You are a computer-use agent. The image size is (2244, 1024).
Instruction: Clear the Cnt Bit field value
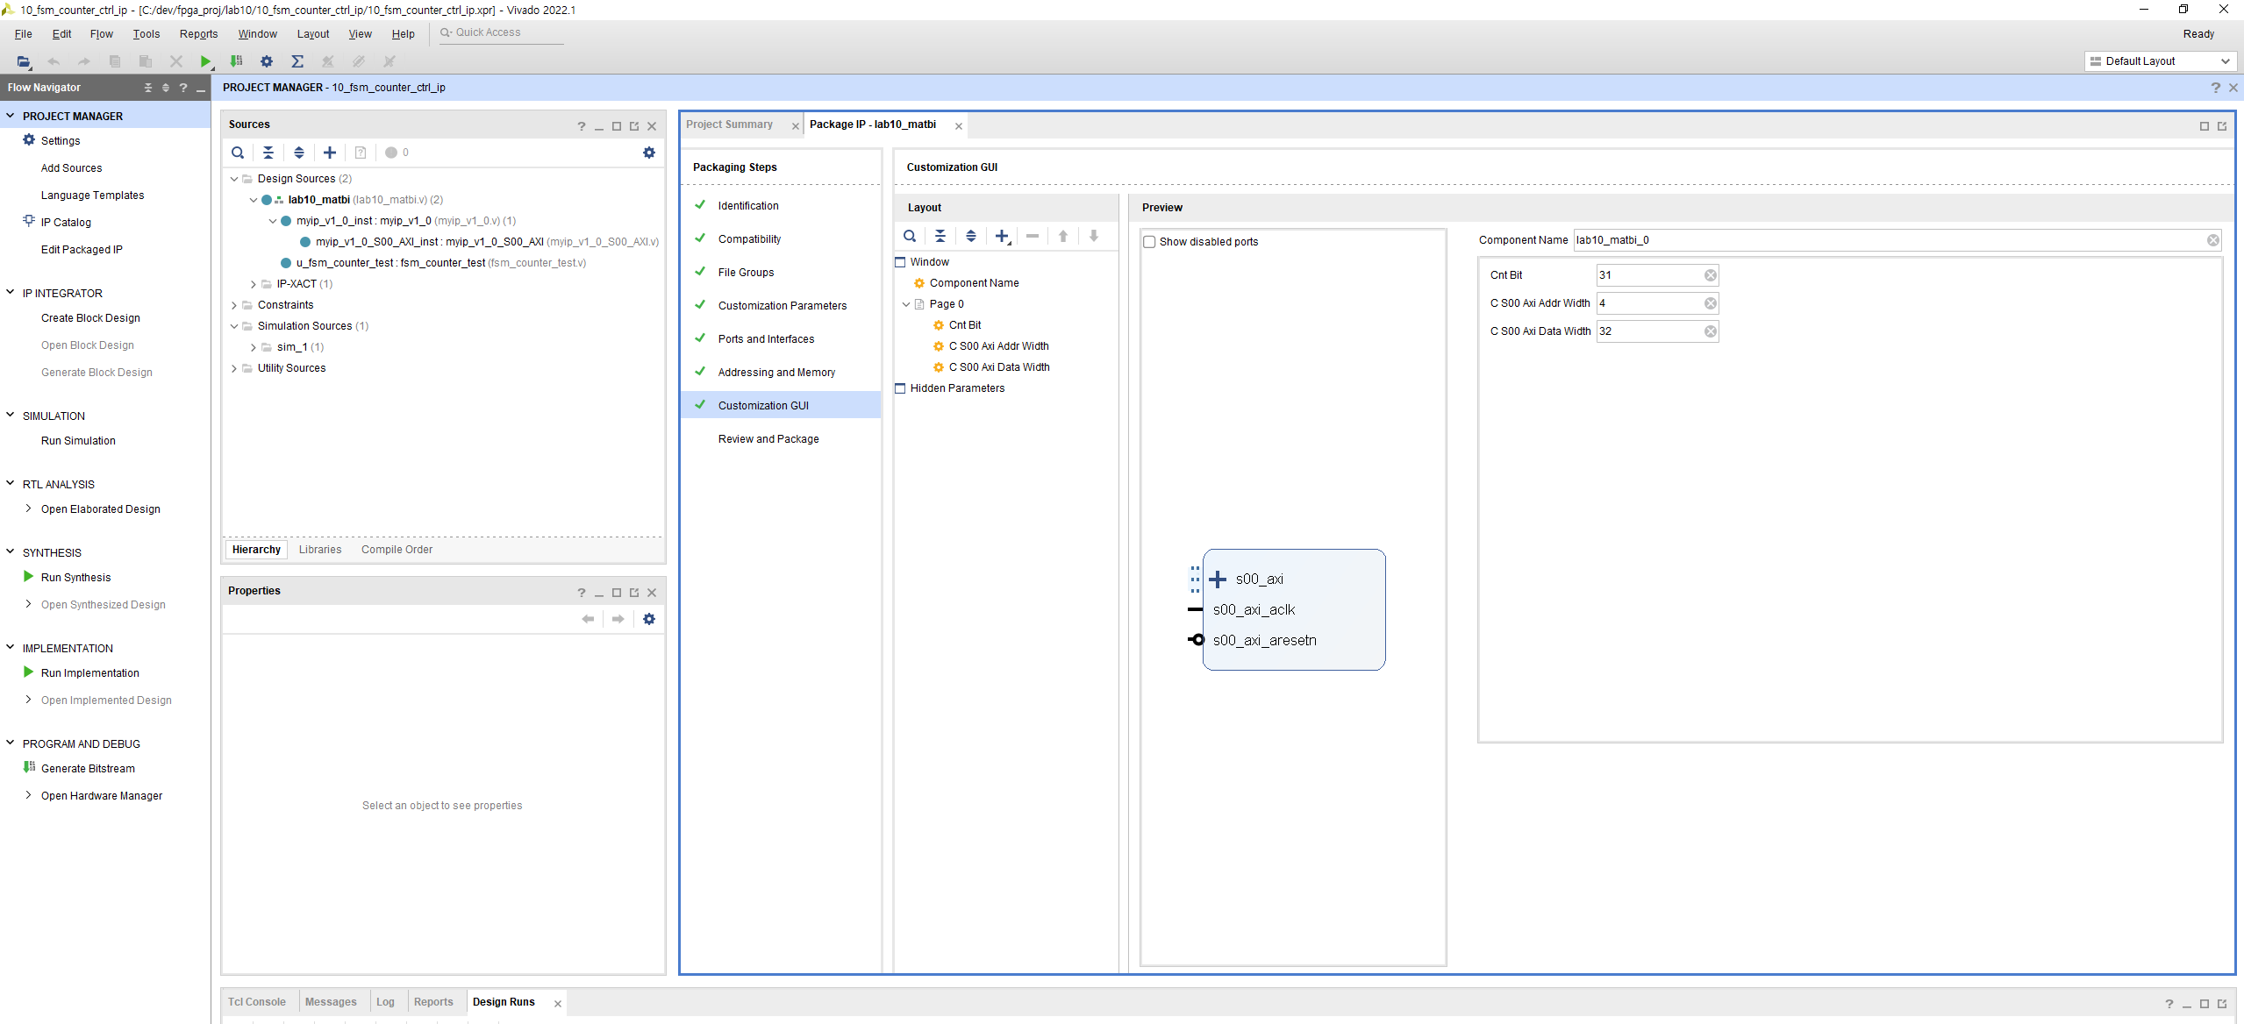[1710, 275]
